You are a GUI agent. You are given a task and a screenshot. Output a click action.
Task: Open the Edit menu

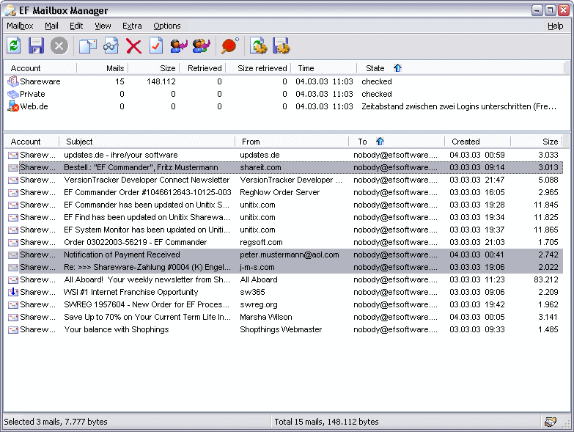click(76, 26)
